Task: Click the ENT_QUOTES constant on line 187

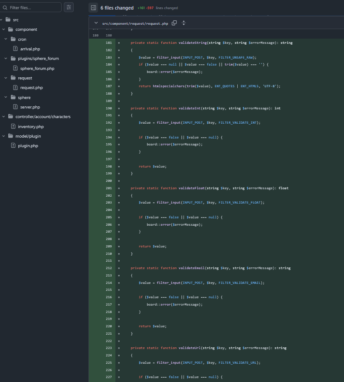Action: pos(224,86)
